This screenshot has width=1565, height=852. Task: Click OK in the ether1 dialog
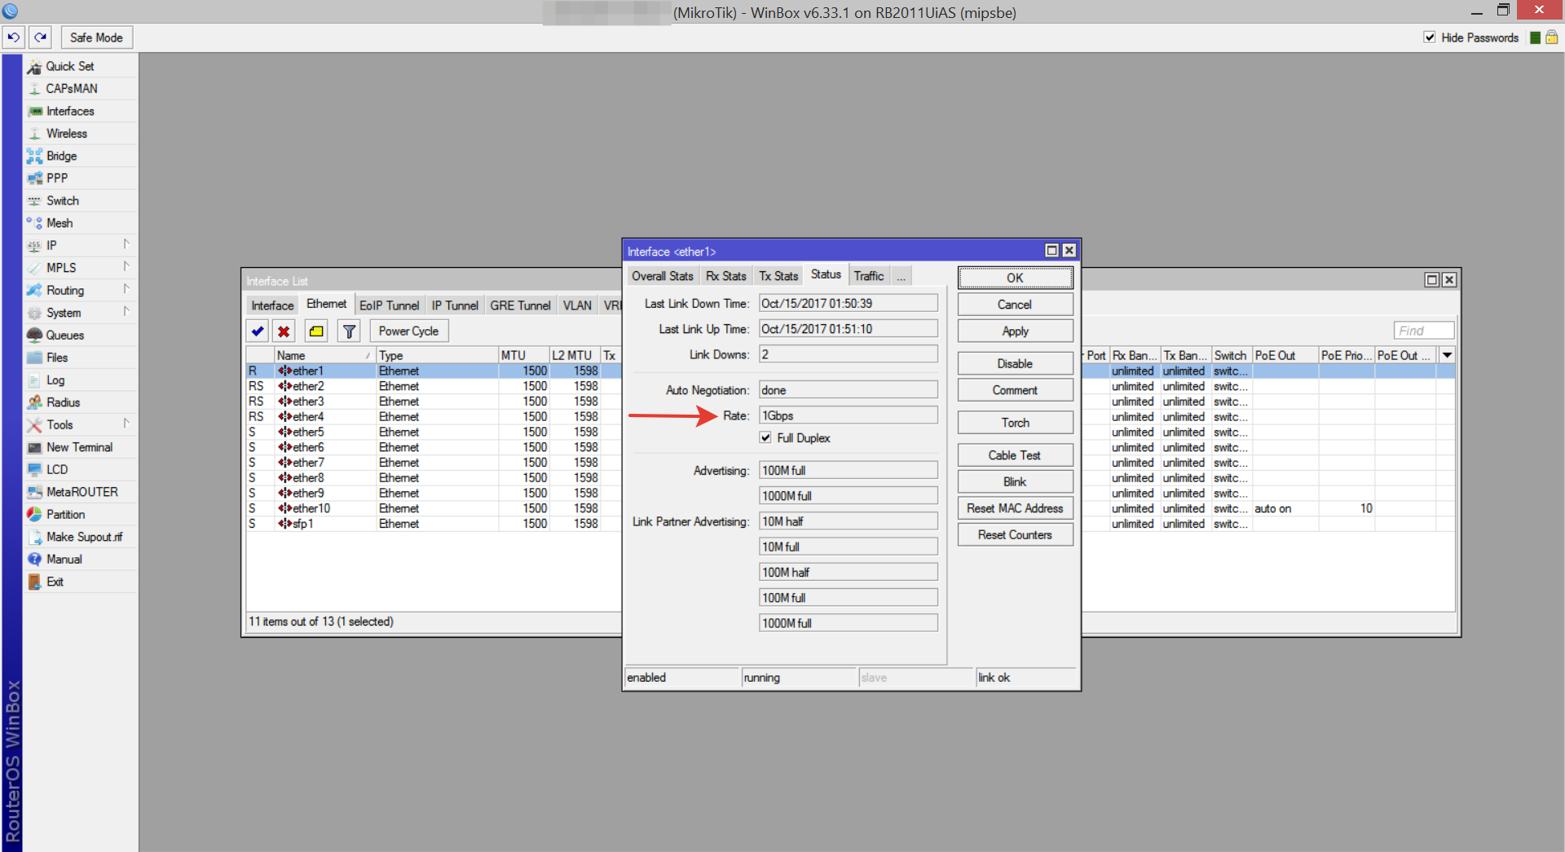tap(1015, 278)
